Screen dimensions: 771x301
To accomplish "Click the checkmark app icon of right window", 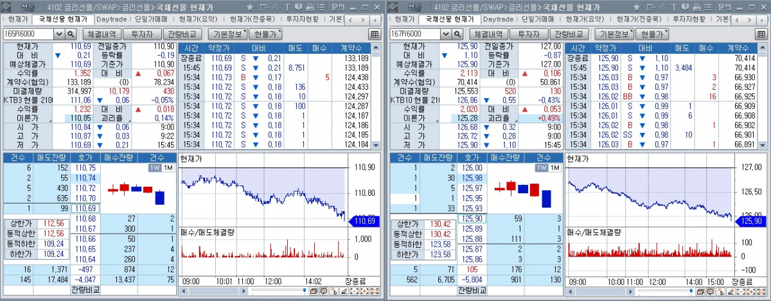I will [x=393, y=6].
